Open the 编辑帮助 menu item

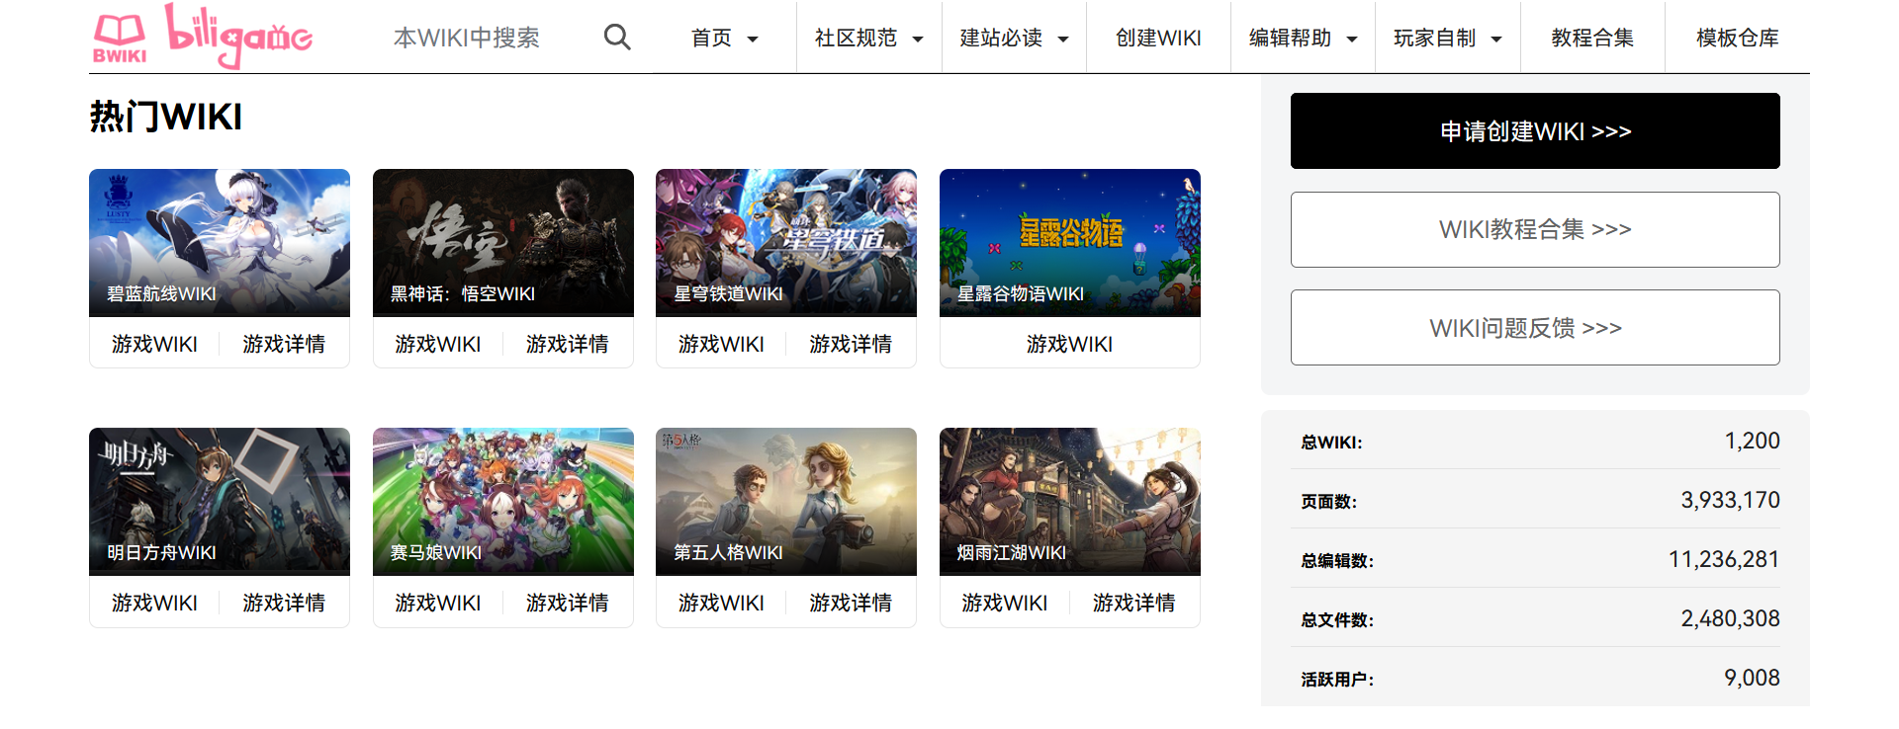pos(1290,38)
